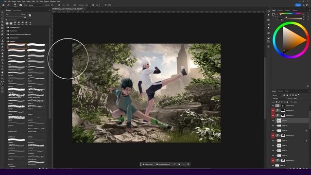Screen dimensions: 311x175
Task: Open the Patterns tab
Action: [295, 10]
